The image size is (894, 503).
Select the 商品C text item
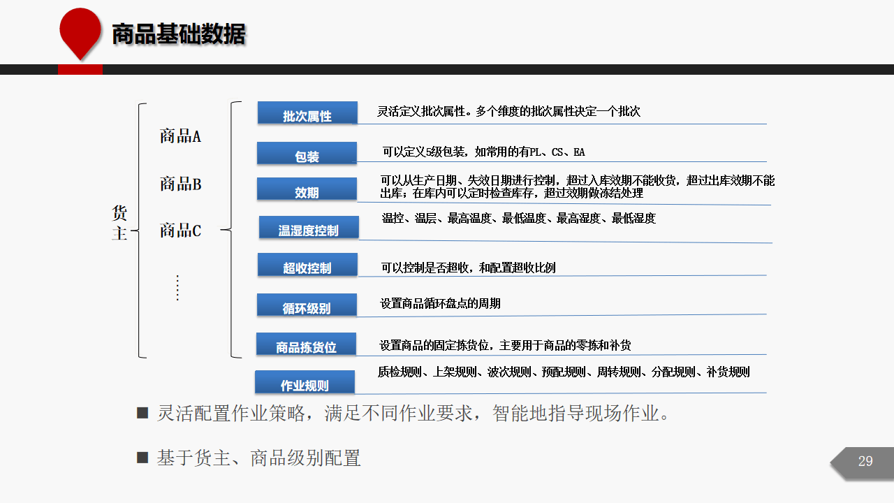pos(180,230)
